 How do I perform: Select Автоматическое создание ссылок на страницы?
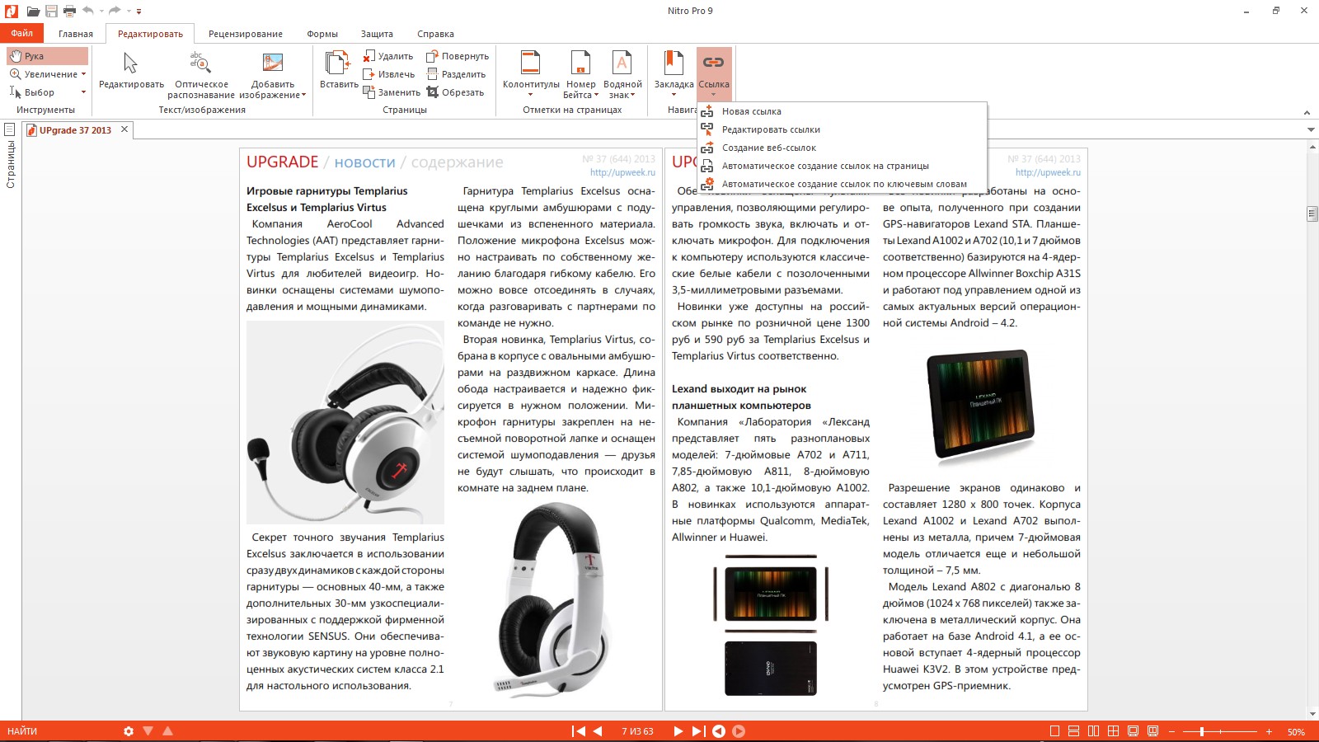click(x=842, y=166)
